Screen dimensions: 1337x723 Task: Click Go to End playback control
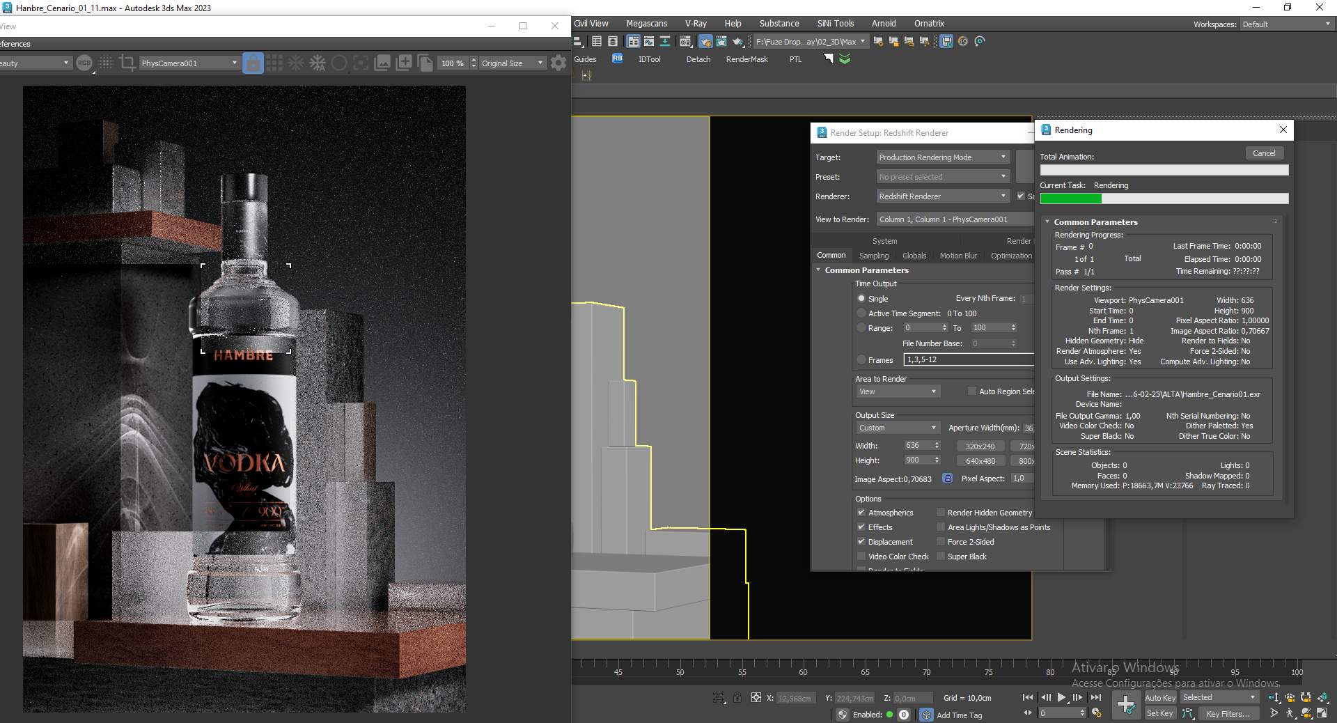click(x=1095, y=697)
